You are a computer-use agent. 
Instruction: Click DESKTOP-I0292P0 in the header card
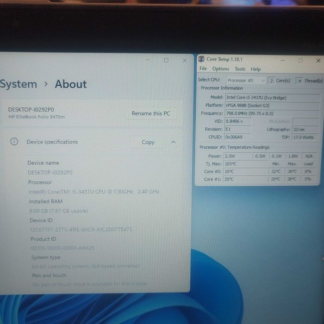click(31, 110)
